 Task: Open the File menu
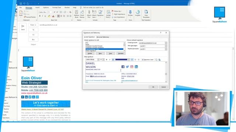click(21, 7)
